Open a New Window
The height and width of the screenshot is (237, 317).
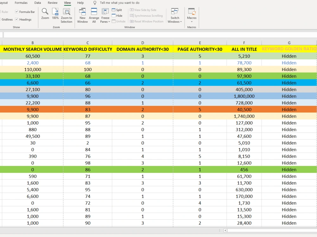coord(82,15)
